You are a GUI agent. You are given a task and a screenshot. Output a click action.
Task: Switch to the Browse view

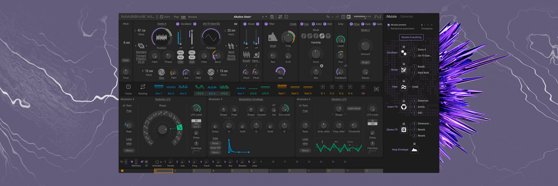[x=193, y=17]
